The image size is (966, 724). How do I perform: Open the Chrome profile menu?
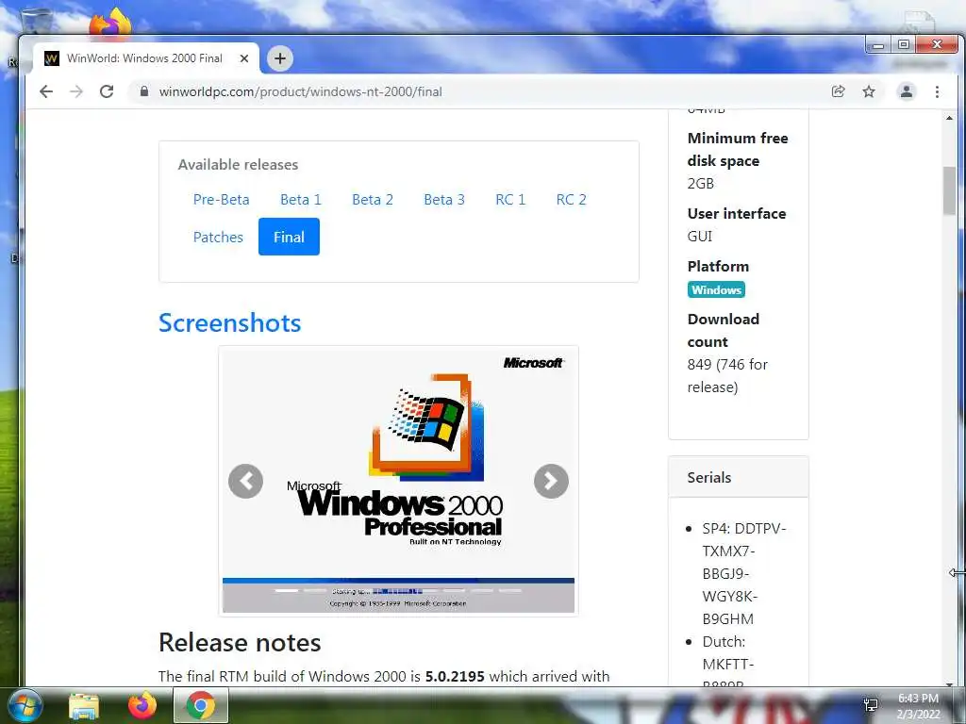click(x=907, y=91)
